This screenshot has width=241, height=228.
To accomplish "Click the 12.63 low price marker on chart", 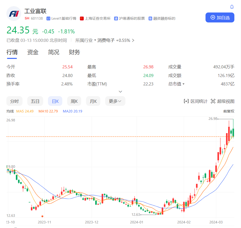I will tap(136, 214).
